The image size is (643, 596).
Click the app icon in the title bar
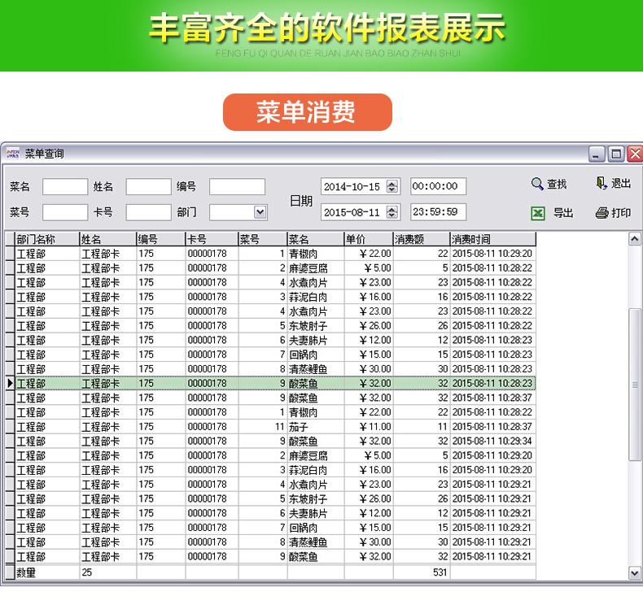tap(12, 154)
